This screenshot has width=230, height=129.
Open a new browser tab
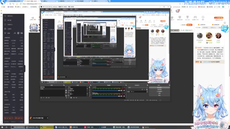coord(110,1)
